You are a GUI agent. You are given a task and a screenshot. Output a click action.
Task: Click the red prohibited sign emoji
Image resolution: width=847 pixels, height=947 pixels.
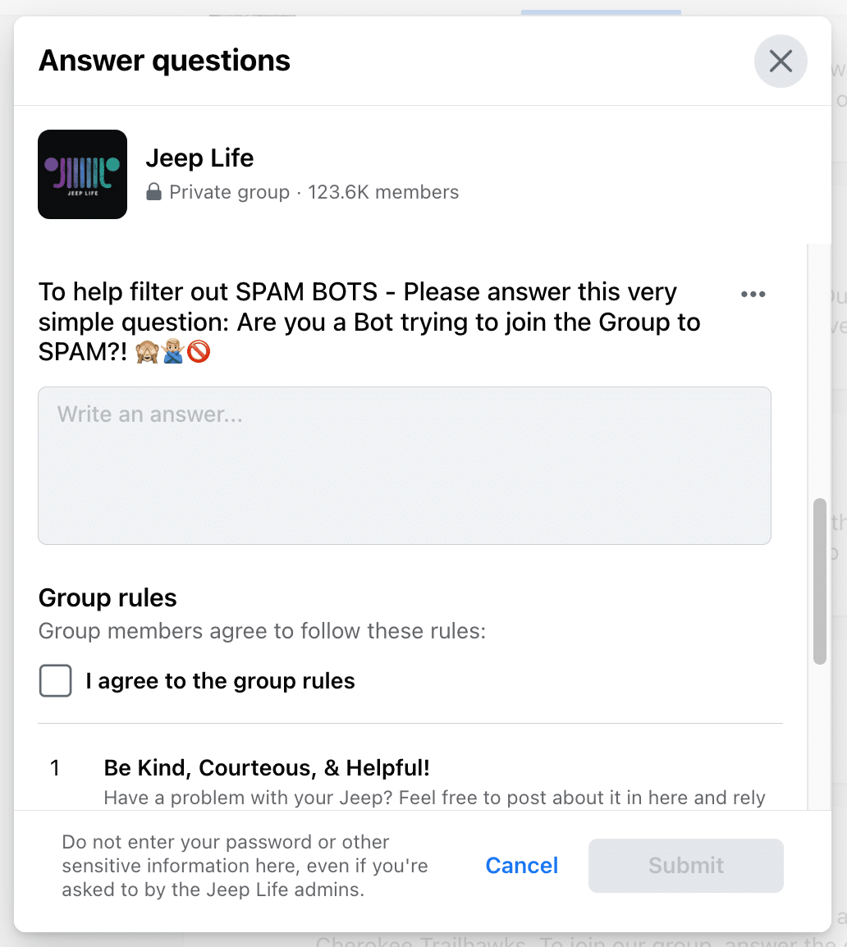tap(198, 351)
